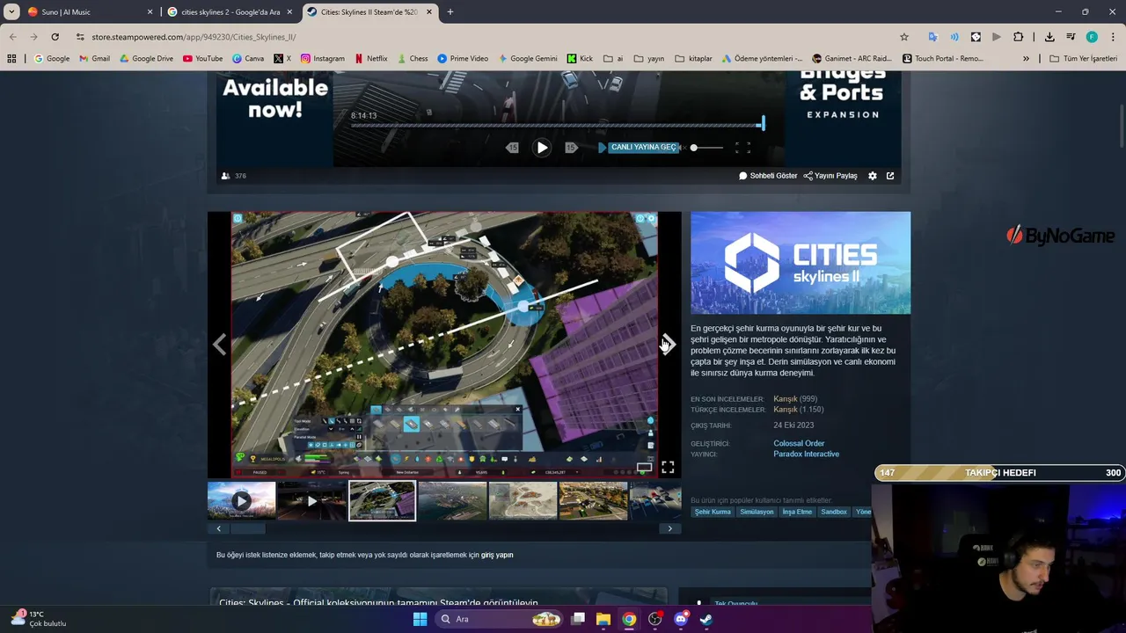Skip broadcast forward 15 seconds
1126x633 pixels.
(x=571, y=148)
